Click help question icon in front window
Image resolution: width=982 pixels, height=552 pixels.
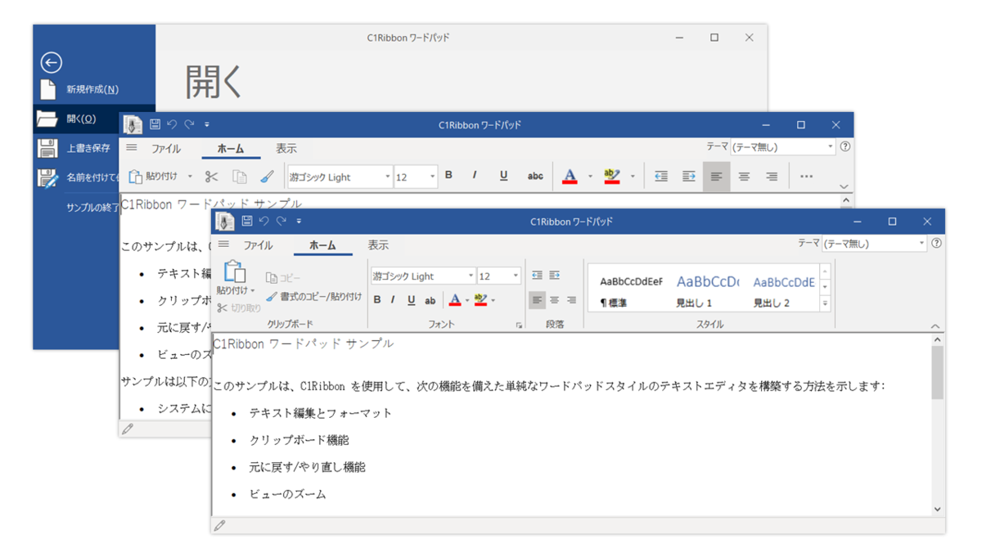click(936, 244)
